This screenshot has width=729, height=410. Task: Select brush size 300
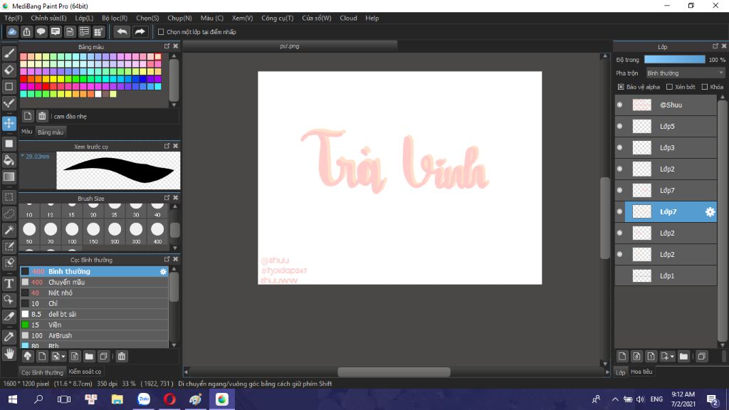pos(136,233)
